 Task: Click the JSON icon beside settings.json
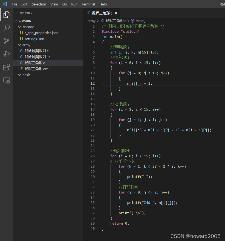coord(21,39)
